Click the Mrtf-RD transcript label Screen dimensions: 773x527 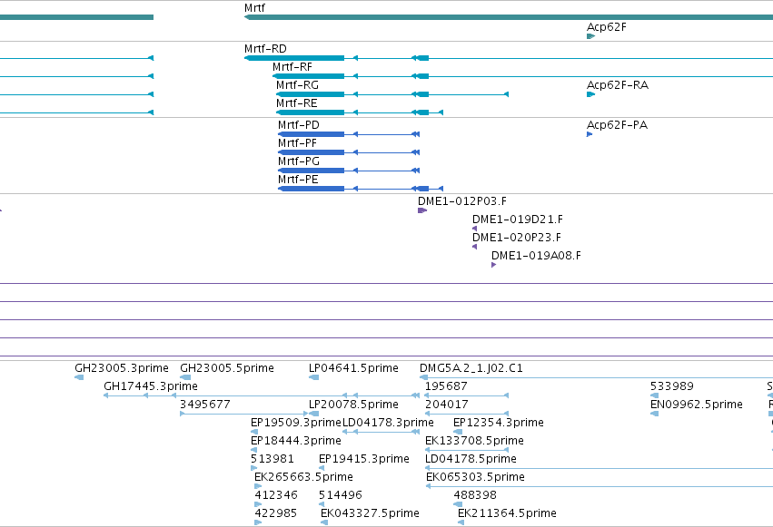tap(265, 49)
